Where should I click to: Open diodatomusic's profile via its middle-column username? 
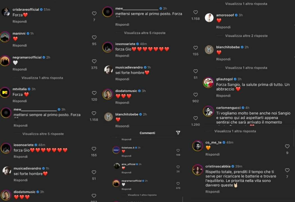pos(126,91)
